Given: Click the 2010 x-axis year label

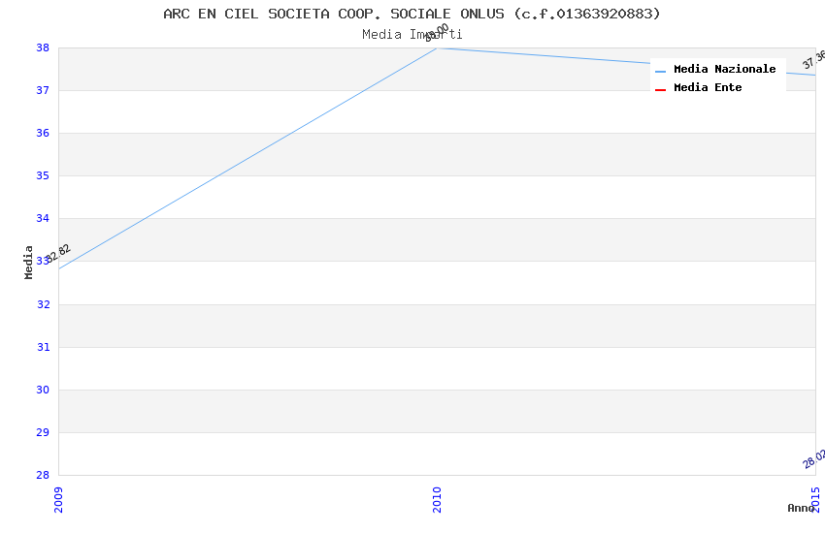Looking at the screenshot, I should (437, 500).
